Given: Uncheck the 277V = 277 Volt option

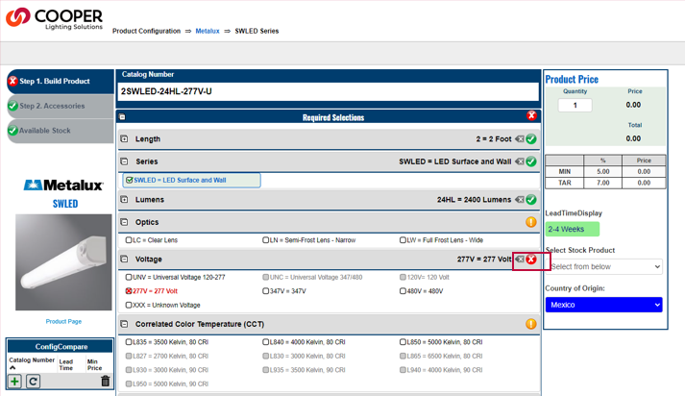Looking at the screenshot, I should 129,291.
